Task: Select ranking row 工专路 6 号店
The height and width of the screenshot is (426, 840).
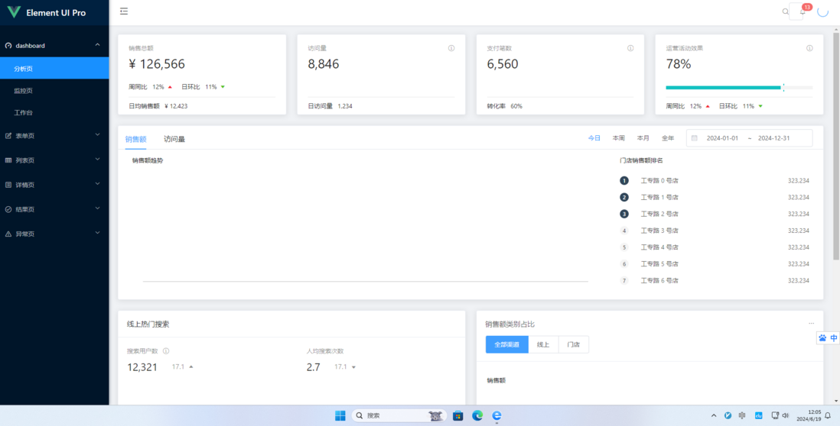Action: click(714, 281)
